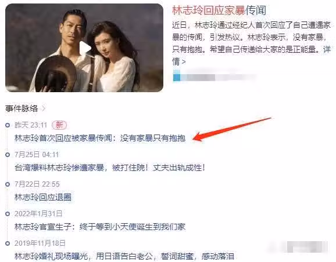The image size is (336, 262).
Task: Open 林志玲婚礼现场曝光 entry
Action: point(124,256)
